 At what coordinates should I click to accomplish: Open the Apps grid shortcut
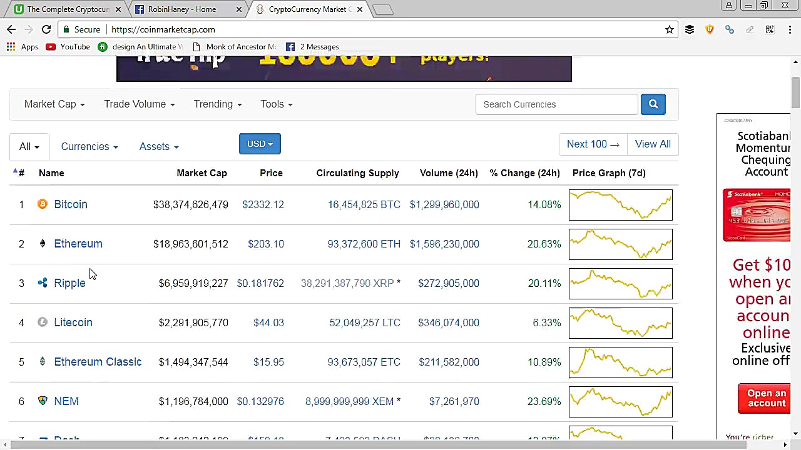(x=23, y=47)
